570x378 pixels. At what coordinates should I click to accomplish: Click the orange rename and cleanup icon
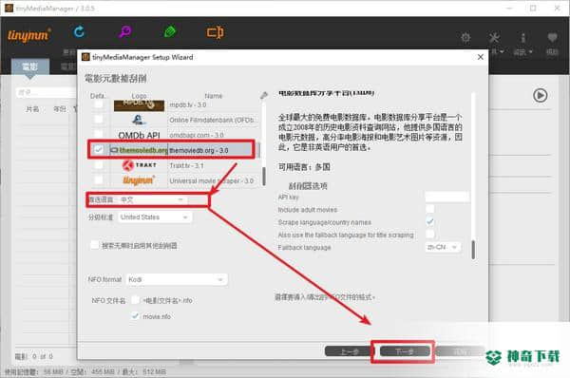coord(216,32)
